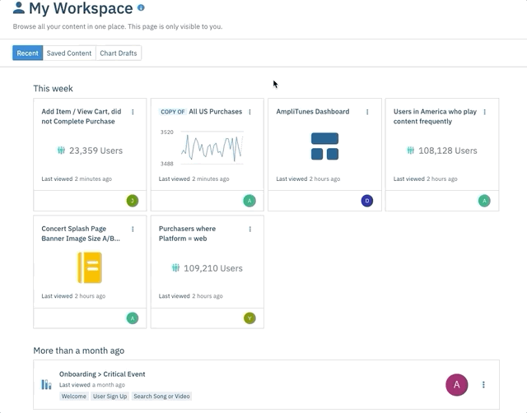Click the users icon next to 109,210 Users
527x413 pixels.
pyautogui.click(x=175, y=268)
